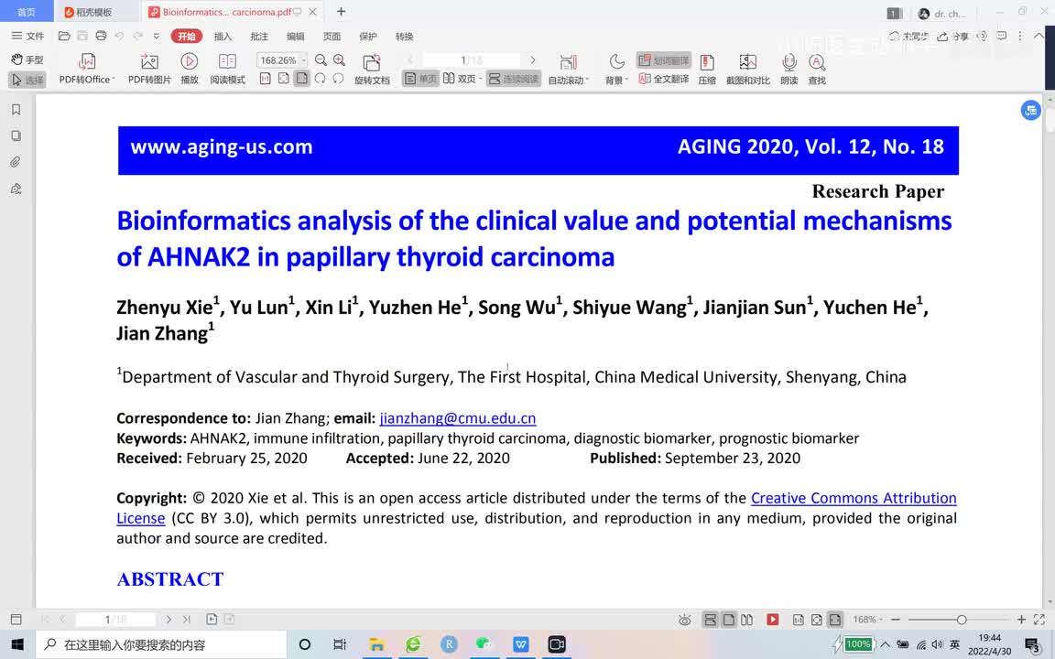The width and height of the screenshot is (1055, 659).
Task: Open the more options kebab menu
Action: pyautogui.click(x=1021, y=37)
